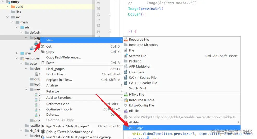Screen dimensions: 257x139
Task: Click the green Run triangle icon
Action: click(43, 126)
